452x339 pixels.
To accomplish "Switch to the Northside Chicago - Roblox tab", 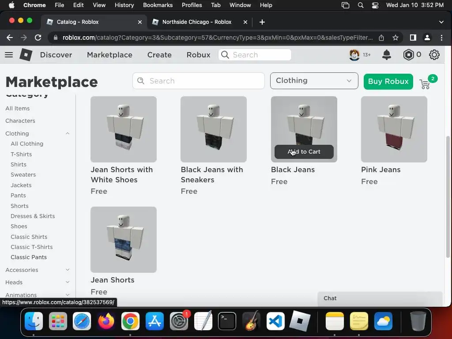I will pos(197,22).
